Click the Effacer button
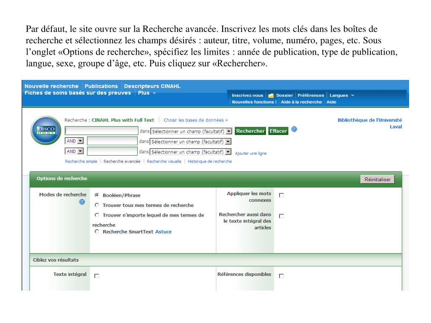This screenshot has height=323, width=431. pos(278,131)
